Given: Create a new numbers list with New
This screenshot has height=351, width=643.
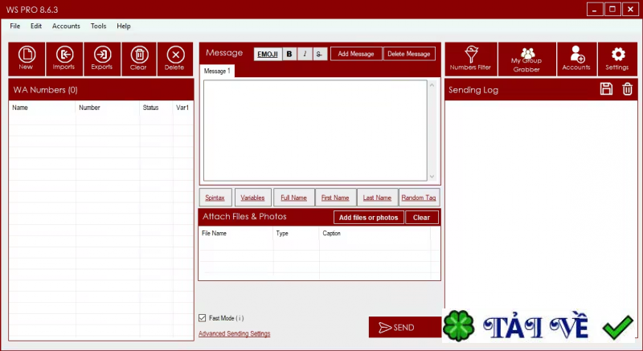Looking at the screenshot, I should (27, 59).
